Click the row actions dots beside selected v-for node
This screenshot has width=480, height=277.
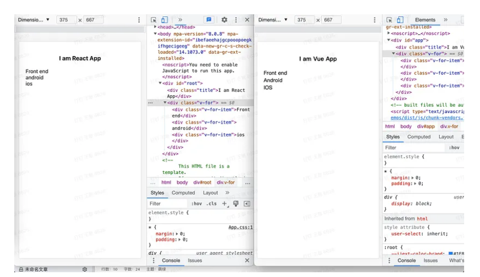[x=150, y=103]
